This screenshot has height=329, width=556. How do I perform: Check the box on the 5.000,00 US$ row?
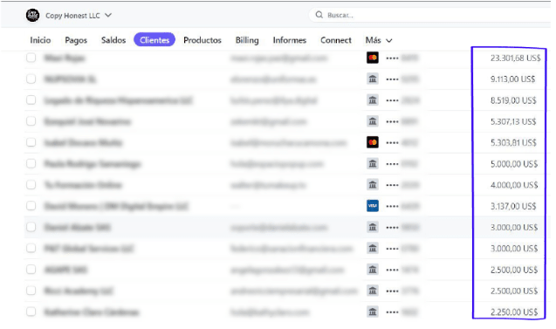coord(31,163)
